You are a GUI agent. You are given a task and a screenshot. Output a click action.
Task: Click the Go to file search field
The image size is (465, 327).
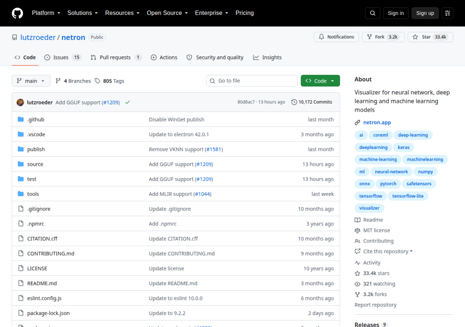pyautogui.click(x=252, y=81)
